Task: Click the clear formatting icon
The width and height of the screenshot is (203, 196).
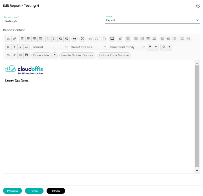Action: pyautogui.click(x=120, y=39)
